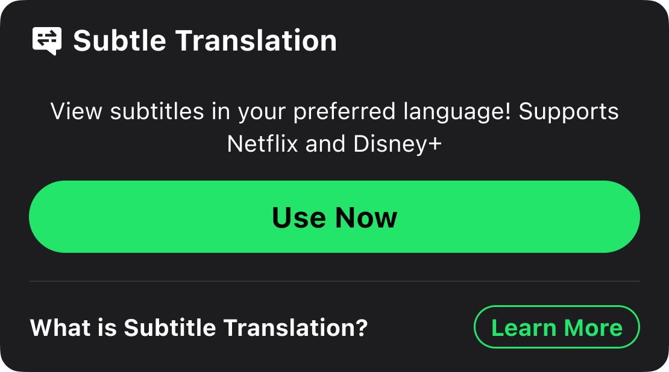Click the subtitle translation speech-bubble icon
The image size is (669, 372).
click(x=46, y=41)
